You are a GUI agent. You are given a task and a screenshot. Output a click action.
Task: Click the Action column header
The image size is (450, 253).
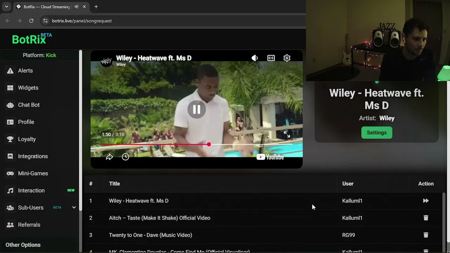(x=426, y=184)
